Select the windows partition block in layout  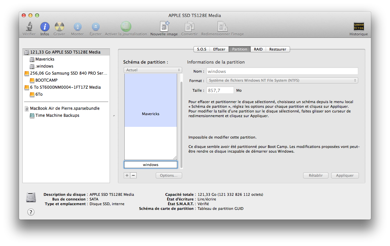151,165
